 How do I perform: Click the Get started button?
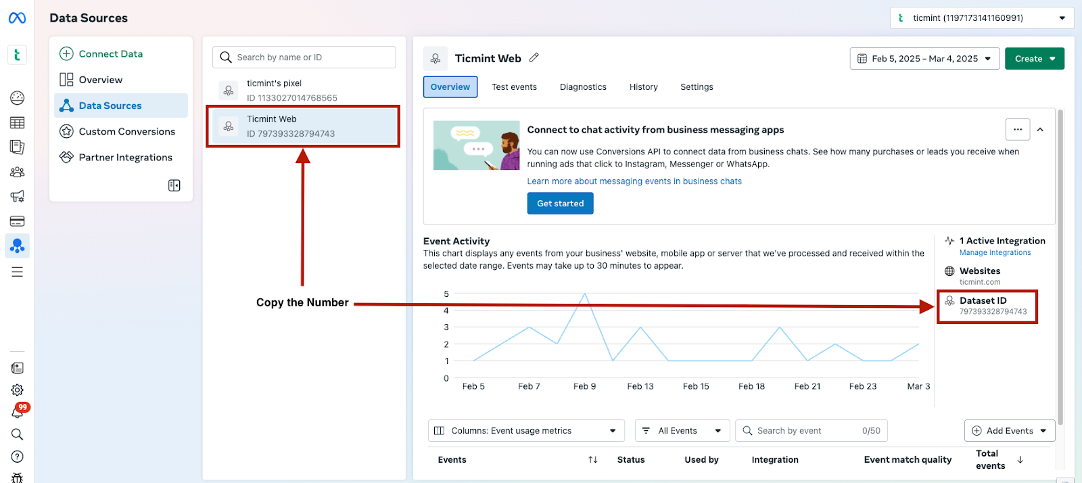point(560,204)
